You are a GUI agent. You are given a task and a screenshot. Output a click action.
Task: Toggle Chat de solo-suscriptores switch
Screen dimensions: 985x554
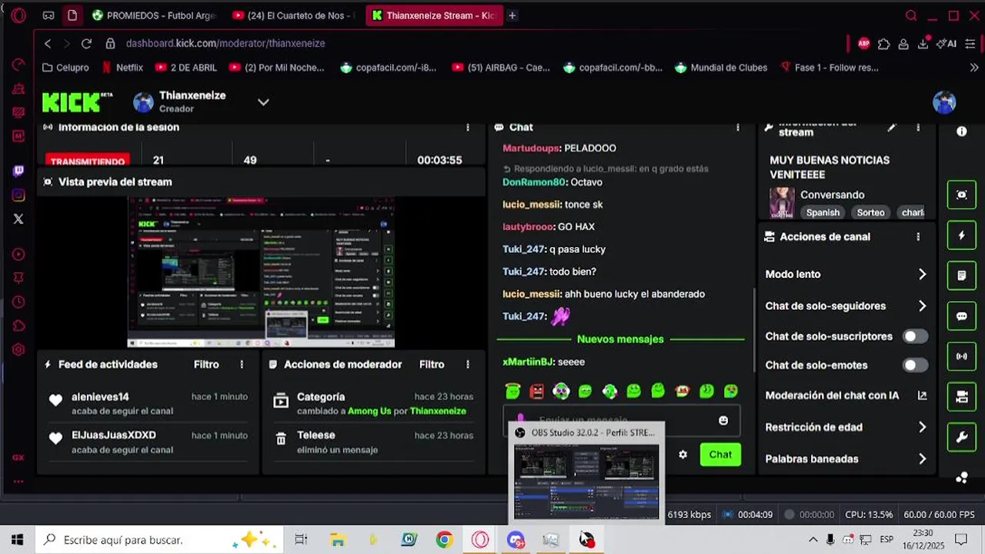(914, 336)
